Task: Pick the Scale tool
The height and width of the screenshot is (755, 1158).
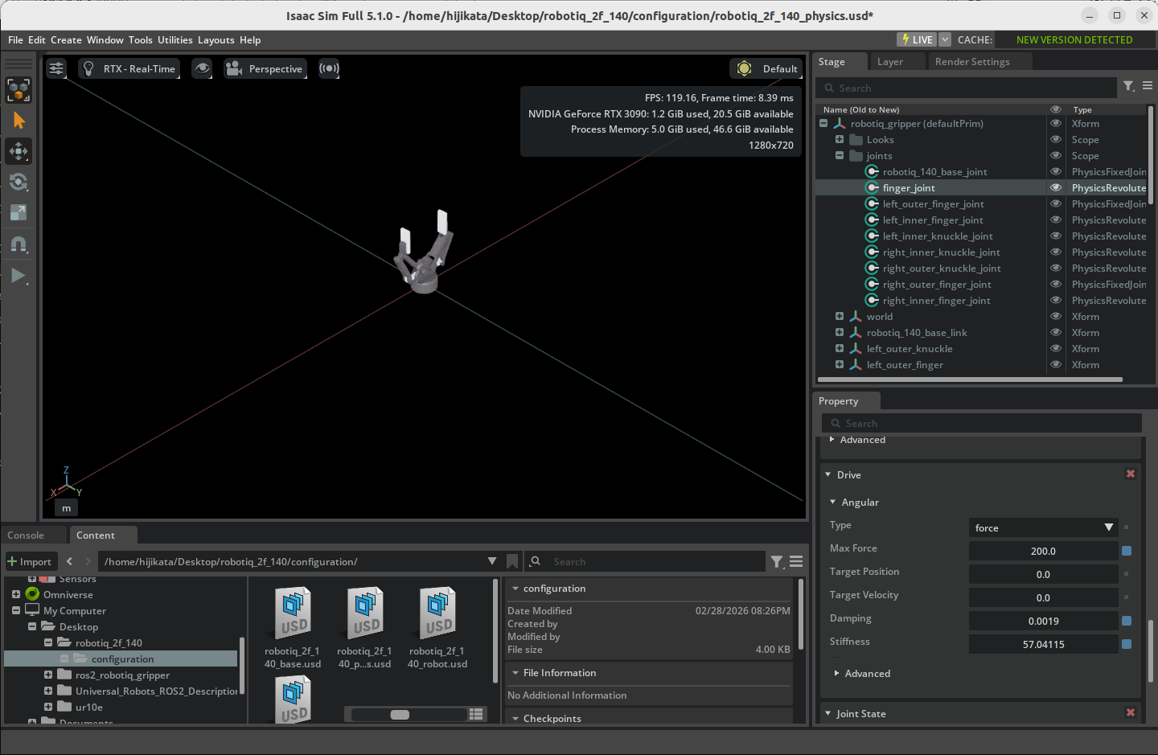Action: (18, 212)
